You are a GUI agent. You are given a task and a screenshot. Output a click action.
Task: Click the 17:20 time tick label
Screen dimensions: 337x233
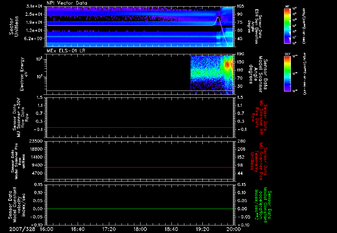point(109,229)
